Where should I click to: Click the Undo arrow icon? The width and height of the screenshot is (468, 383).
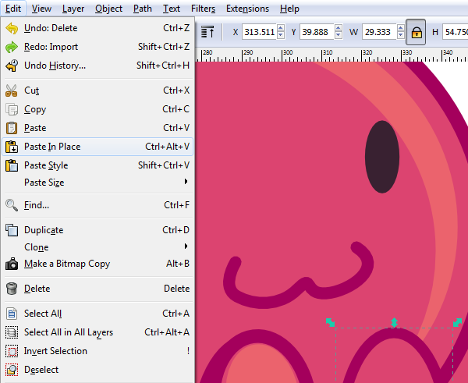click(12, 28)
